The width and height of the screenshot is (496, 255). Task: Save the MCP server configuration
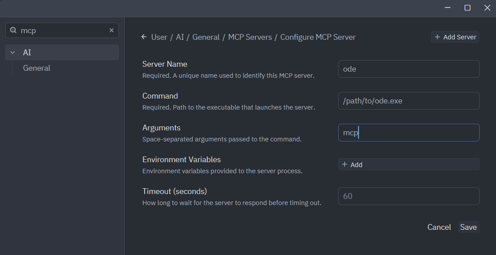click(469, 227)
